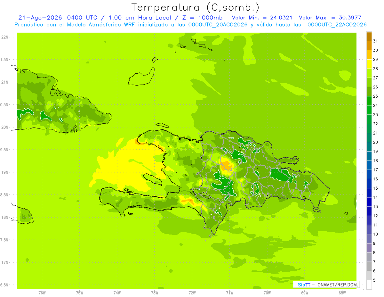This screenshot has width=384, height=297.
Task: Click the gray legend swatch between 6 and 7
Action: pyautogui.click(x=369, y=266)
